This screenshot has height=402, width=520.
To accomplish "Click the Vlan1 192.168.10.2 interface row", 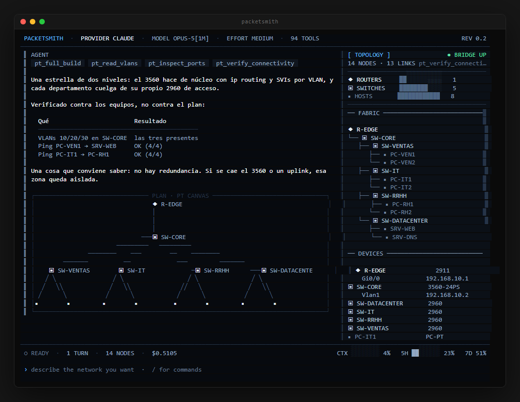I will coord(416,295).
